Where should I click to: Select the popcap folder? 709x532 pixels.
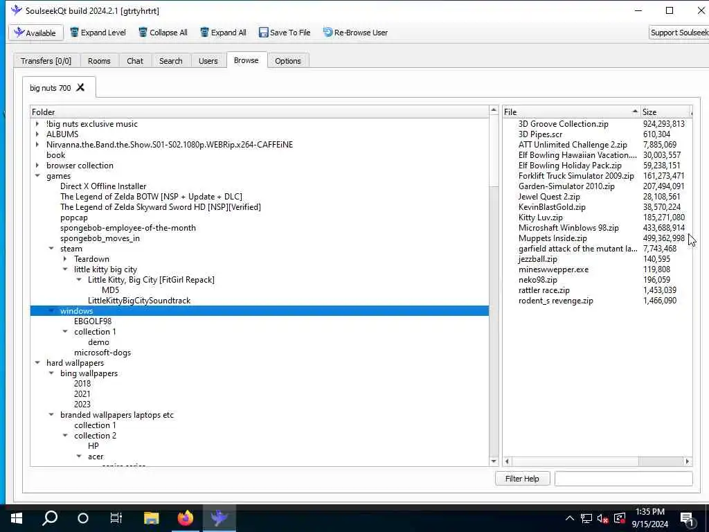coord(73,217)
